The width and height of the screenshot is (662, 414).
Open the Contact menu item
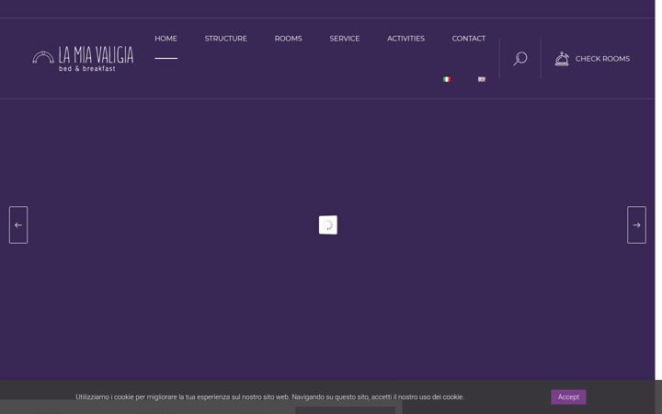(x=469, y=39)
